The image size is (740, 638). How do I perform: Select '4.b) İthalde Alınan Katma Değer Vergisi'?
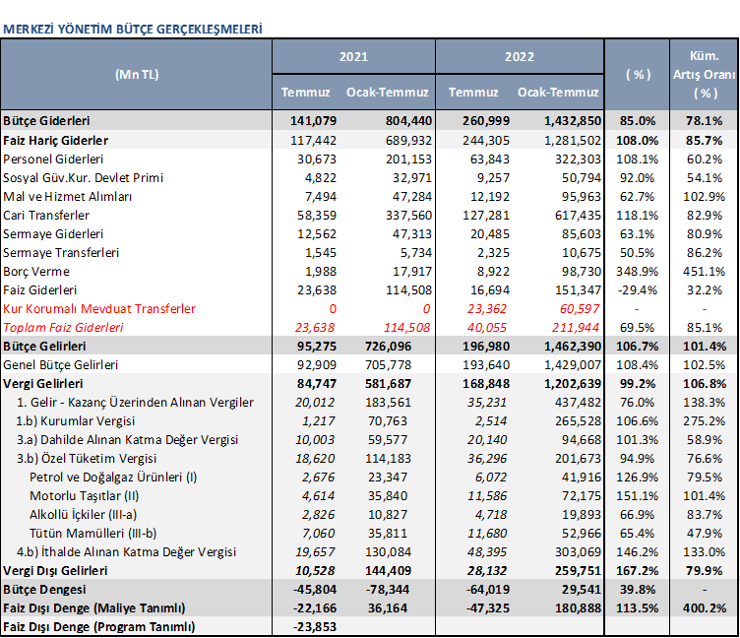point(126,552)
